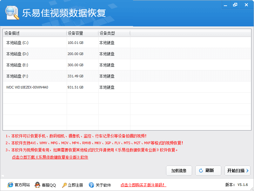Click the download 乐易佳数据恢复专业版 link
Image resolution: width=254 pixels, height=191 pixels.
point(50,157)
